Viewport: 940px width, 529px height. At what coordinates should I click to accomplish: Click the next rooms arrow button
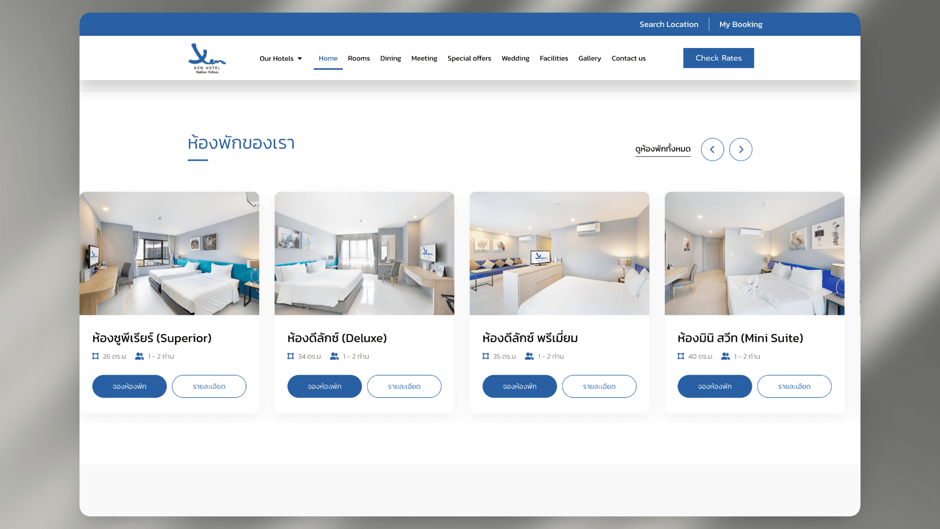point(741,149)
